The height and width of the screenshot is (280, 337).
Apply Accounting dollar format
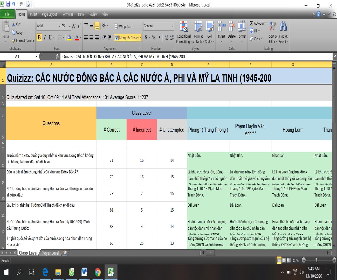tap(146, 38)
